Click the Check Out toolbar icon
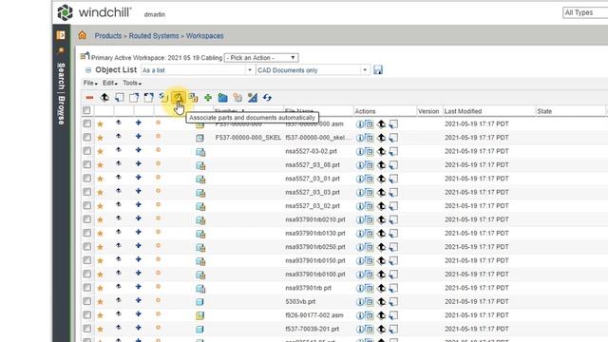The width and height of the screenshot is (608, 342). [134, 98]
